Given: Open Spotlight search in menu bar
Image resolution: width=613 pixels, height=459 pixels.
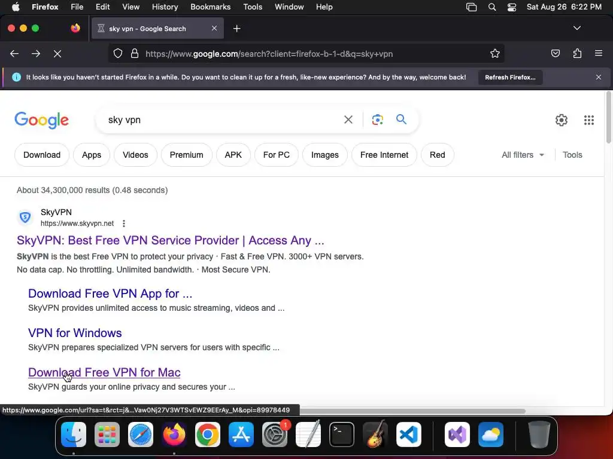Looking at the screenshot, I should click(492, 7).
